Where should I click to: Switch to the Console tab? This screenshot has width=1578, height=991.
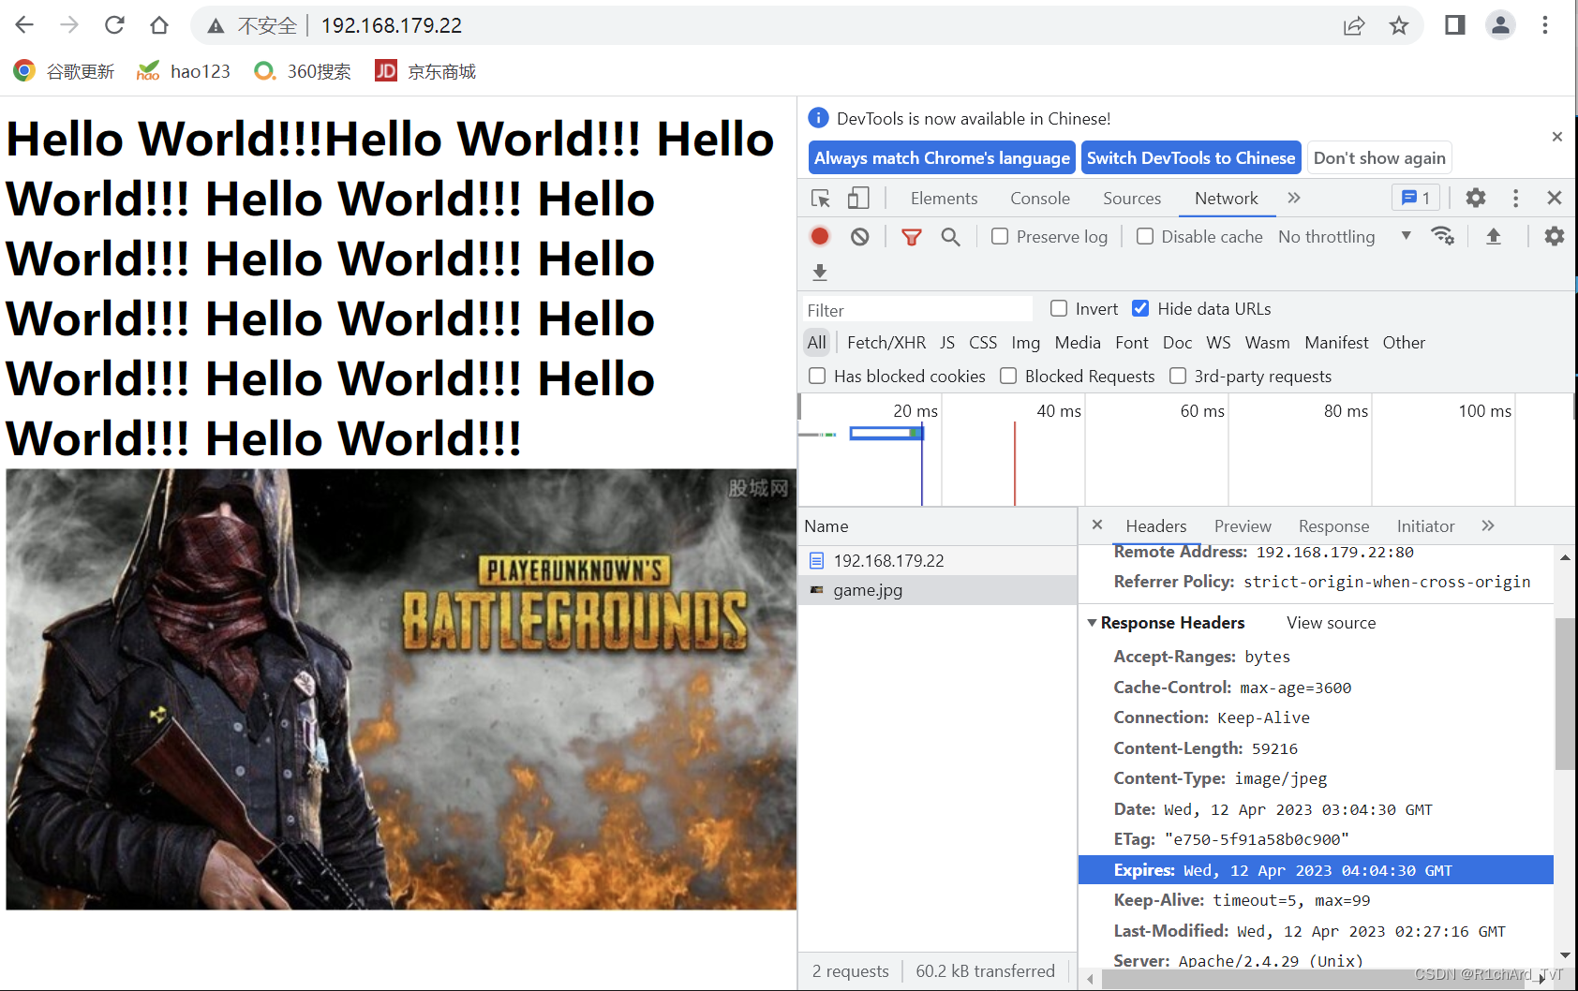tap(1040, 199)
